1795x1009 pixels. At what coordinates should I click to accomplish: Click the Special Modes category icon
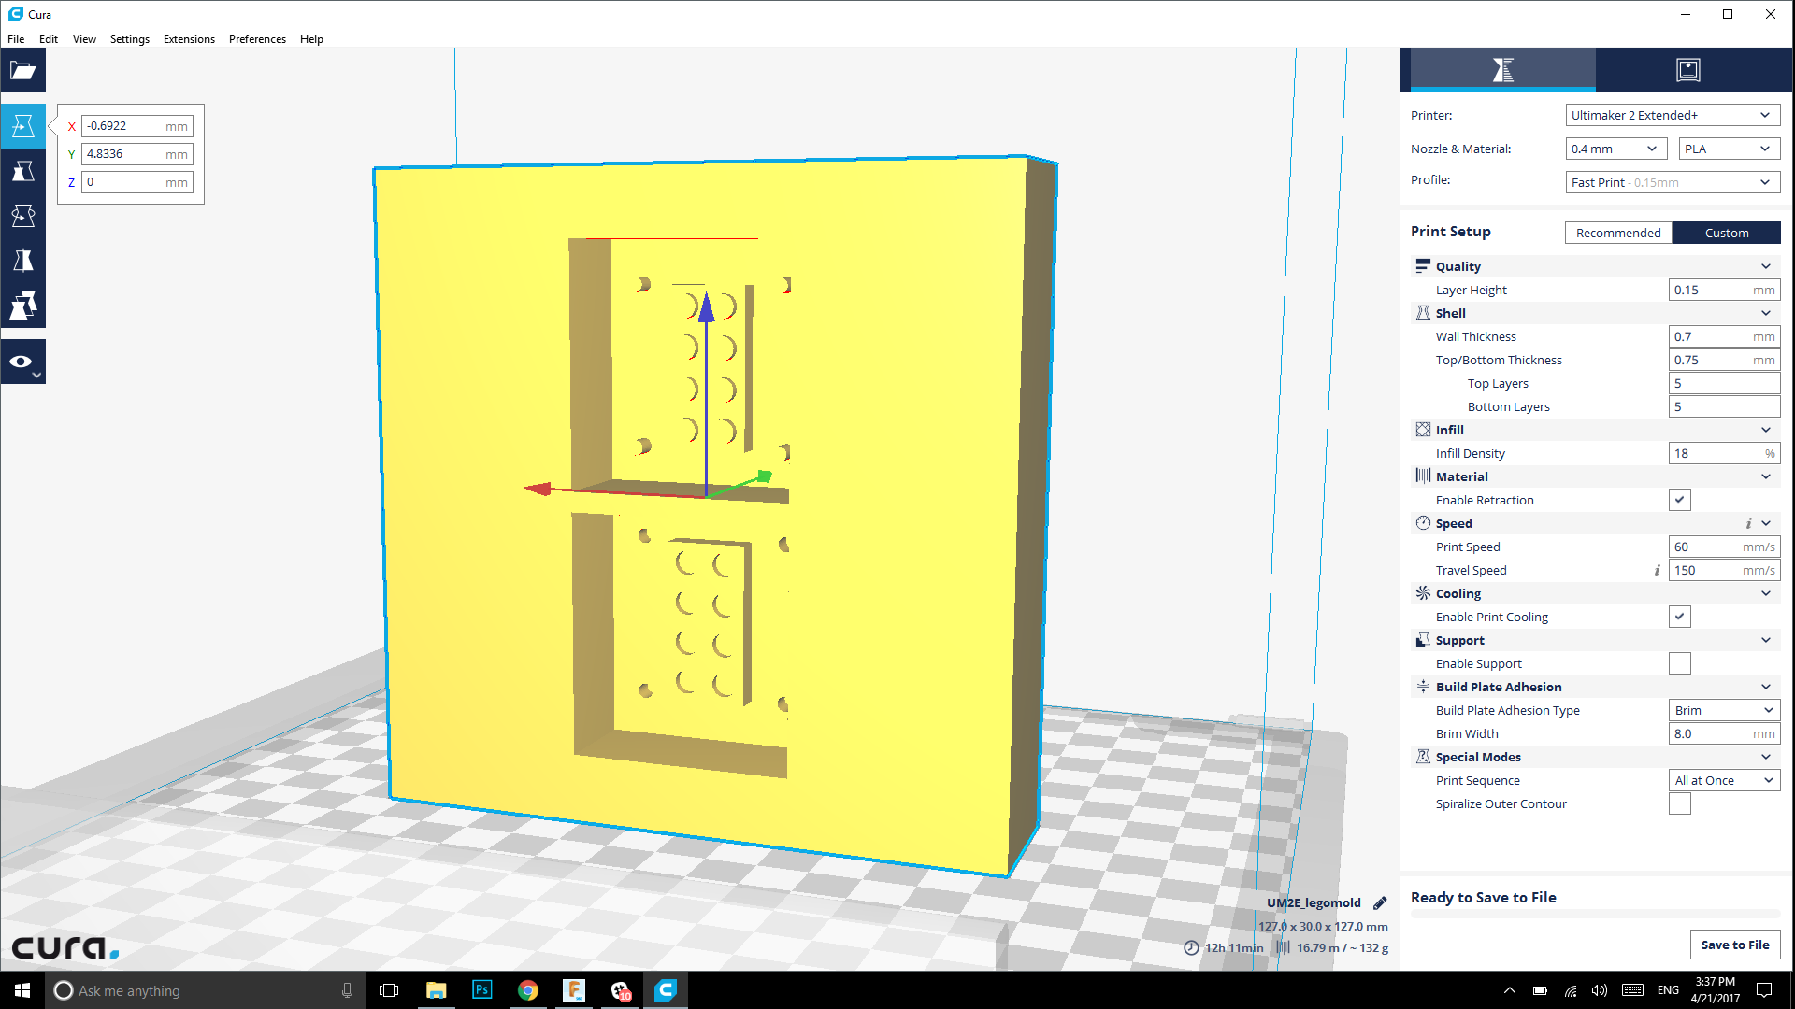coord(1423,757)
